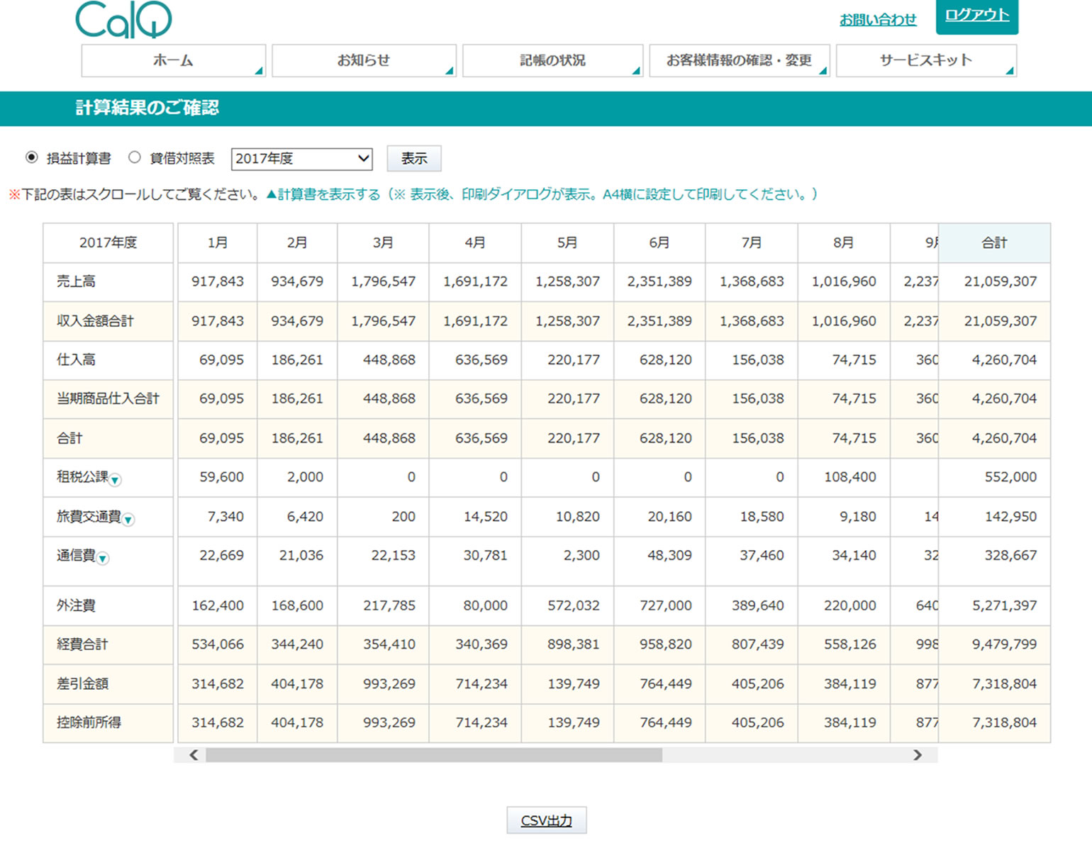Click table scrollbar right arrow

(x=918, y=755)
